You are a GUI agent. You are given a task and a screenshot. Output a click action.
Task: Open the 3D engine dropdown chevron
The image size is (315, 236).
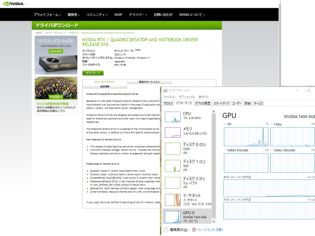pyautogui.click(x=225, y=124)
